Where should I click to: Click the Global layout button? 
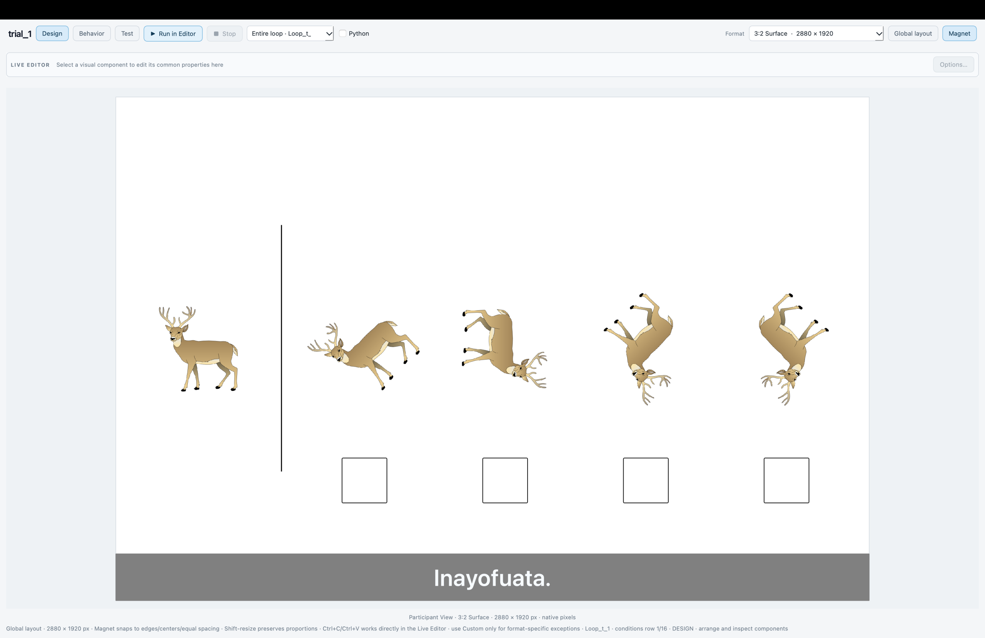[x=913, y=33]
